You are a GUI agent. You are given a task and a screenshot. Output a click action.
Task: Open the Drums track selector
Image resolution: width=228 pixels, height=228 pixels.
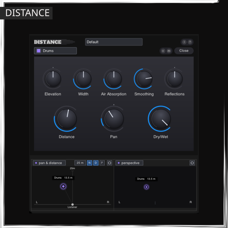55,51
